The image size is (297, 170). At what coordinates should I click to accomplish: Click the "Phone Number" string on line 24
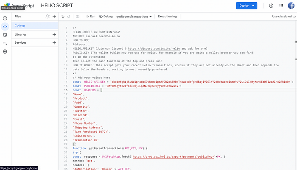(84, 123)
